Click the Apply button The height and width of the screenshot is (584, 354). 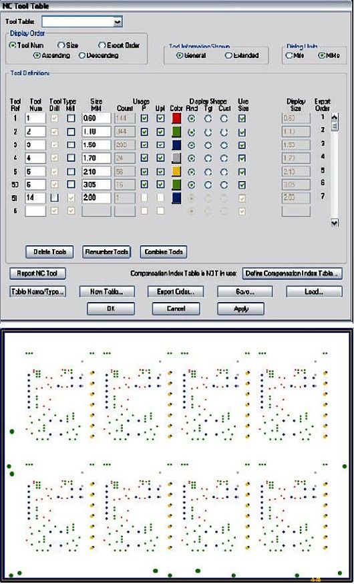[241, 309]
